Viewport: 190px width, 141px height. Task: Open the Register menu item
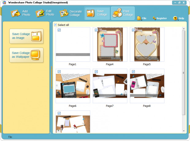(x=160, y=18)
